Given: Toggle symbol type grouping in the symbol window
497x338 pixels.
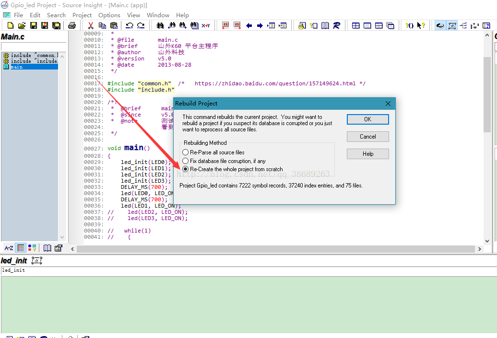Looking at the screenshot, I should (32, 248).
